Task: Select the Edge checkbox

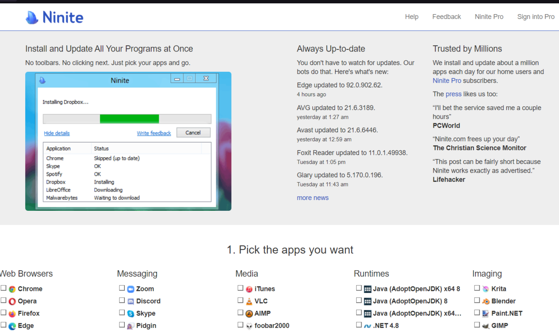Action: coord(3,325)
